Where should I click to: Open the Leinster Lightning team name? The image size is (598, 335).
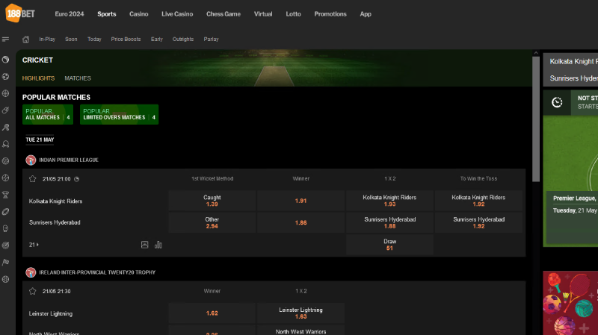[51, 313]
